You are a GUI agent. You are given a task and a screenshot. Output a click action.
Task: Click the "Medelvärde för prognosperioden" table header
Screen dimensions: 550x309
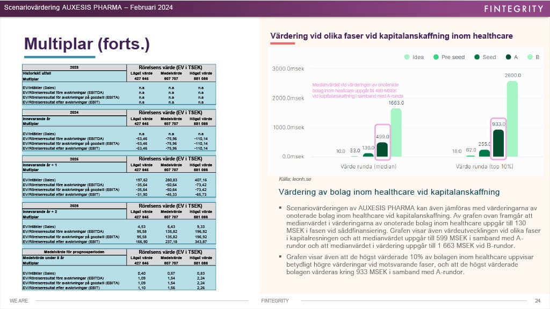click(74, 252)
